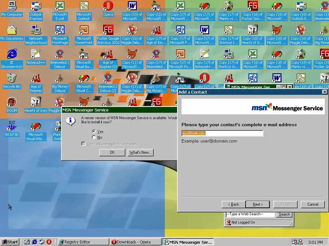Launch Outlook Express from the quick launch bar

[x=41, y=242]
